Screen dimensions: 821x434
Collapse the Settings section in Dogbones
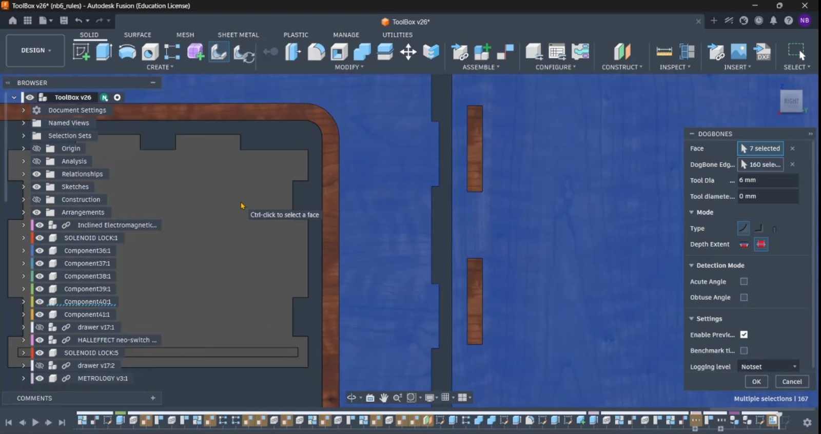[x=692, y=319]
